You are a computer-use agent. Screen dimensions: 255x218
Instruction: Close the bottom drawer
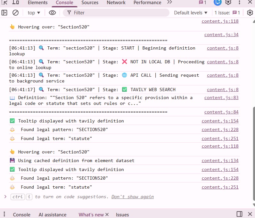pos(250,214)
